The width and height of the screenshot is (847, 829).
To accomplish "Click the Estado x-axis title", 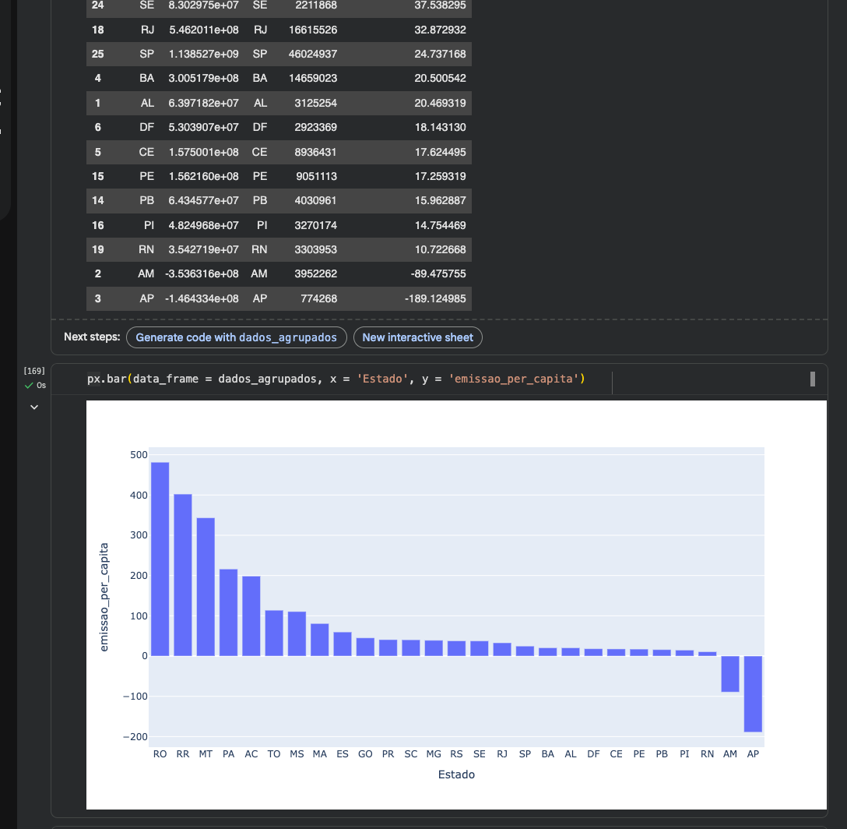I will pyautogui.click(x=456, y=774).
